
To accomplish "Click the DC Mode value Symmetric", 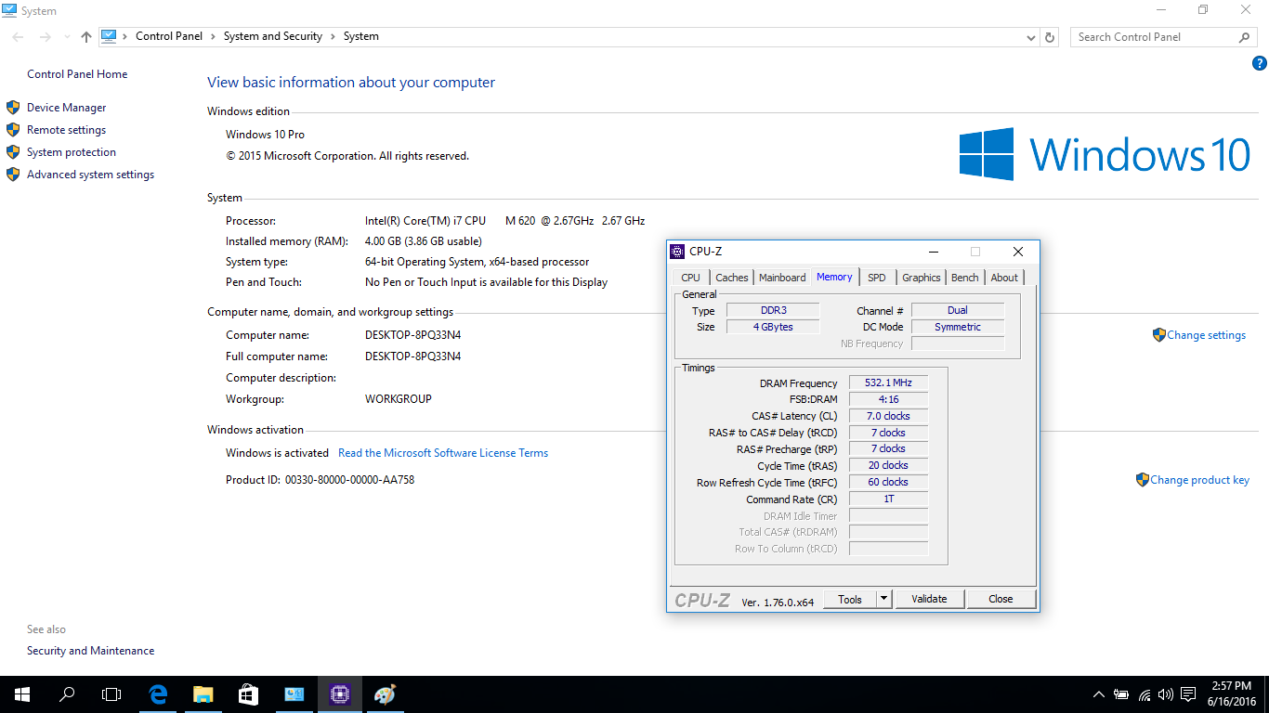I will point(958,327).
